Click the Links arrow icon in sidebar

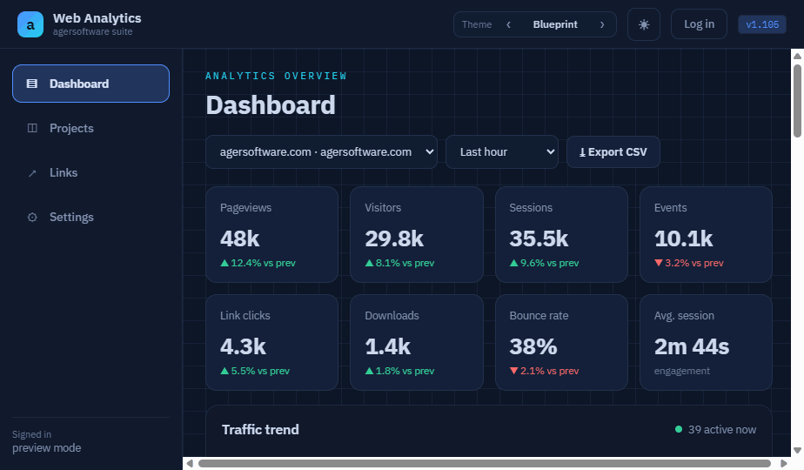pyautogui.click(x=32, y=173)
